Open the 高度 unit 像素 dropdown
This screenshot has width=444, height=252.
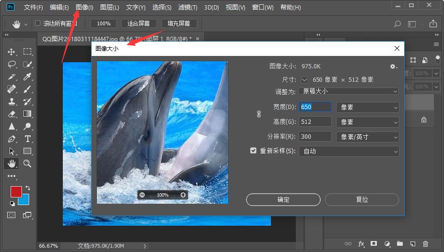click(x=368, y=122)
